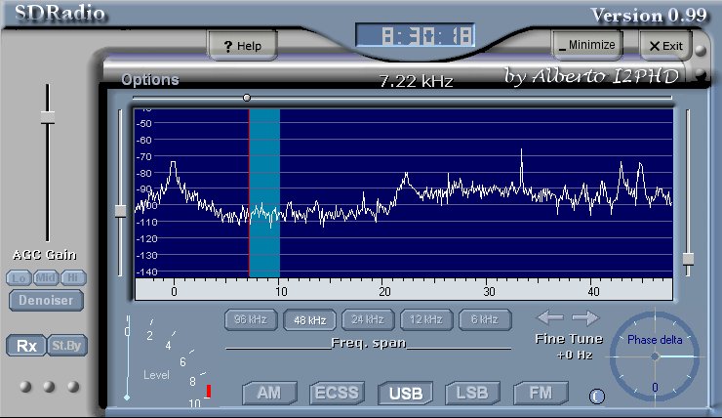Open Help with the question mark button
The image size is (722, 418).
[242, 46]
